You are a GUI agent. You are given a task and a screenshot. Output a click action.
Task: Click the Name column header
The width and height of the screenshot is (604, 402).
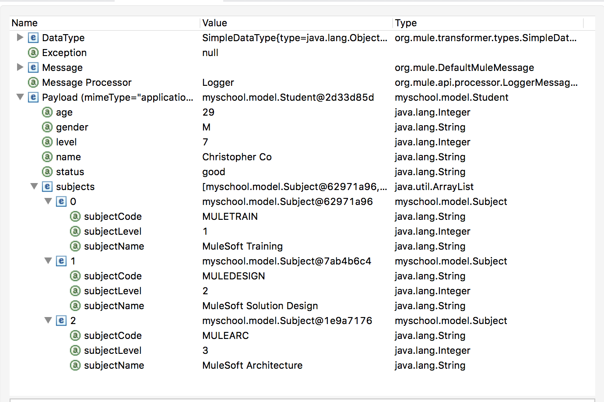25,23
